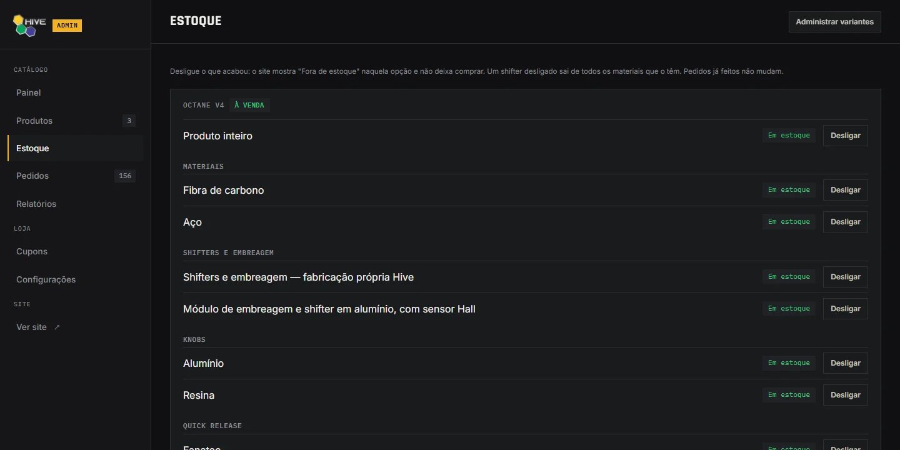
Task: Disable Fibra de carbono stock
Action: click(845, 190)
